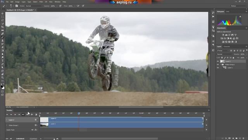
Task: Play the timeline video
Action: [x=15, y=114]
